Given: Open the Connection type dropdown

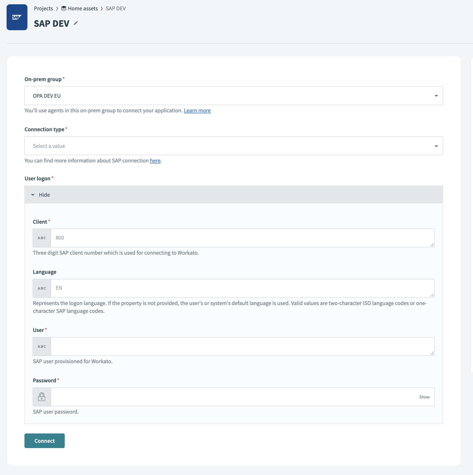Looking at the screenshot, I should (233, 146).
